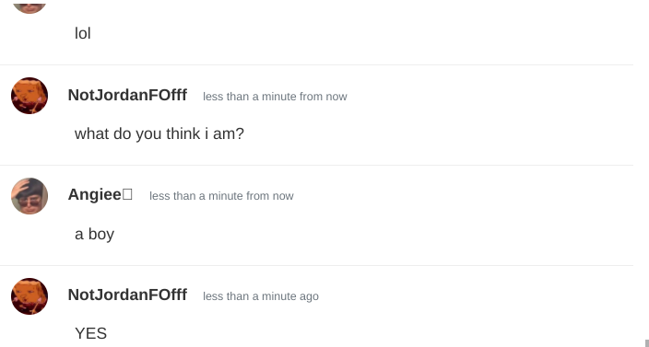The image size is (649, 347).
Task: Select the 'what do you think i am?' message
Action: [159, 133]
